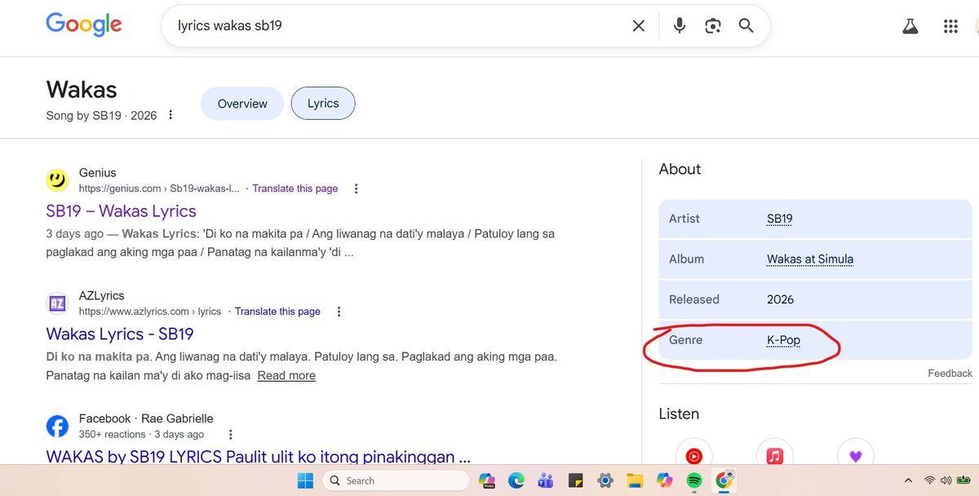
Task: Click the Facebook result favicon
Action: click(57, 427)
